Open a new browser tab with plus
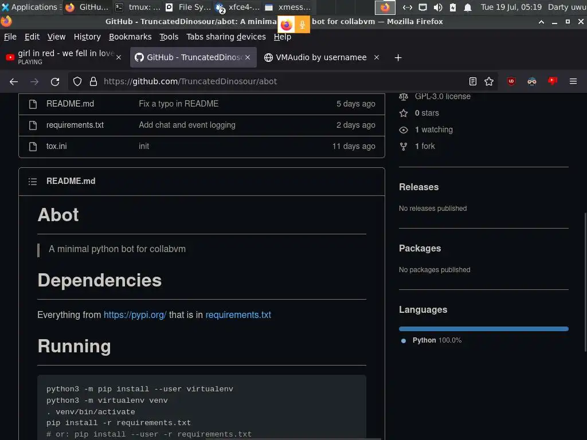The image size is (587, 440). click(398, 58)
